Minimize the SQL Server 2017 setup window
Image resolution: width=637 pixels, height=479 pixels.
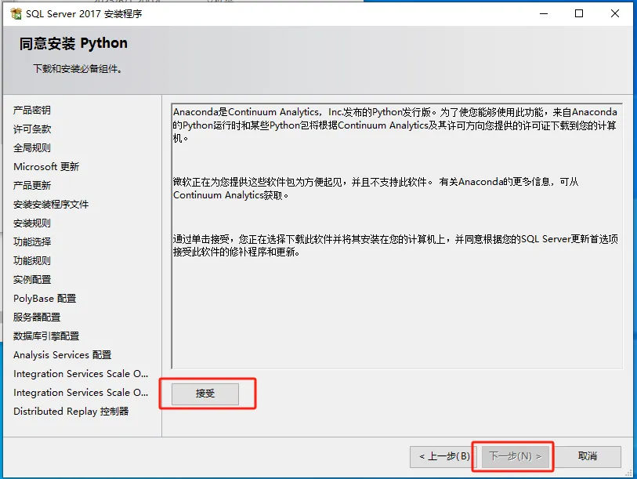click(x=544, y=13)
